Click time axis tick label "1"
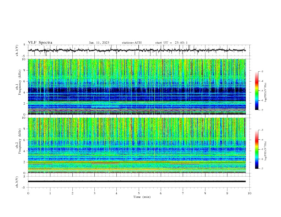The width and height of the screenshot is (281, 217). click(x=50, y=193)
